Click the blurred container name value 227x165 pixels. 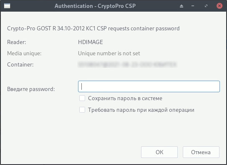pos(127,64)
